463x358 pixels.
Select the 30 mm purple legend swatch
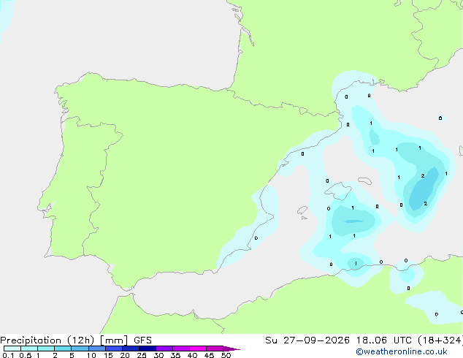[164, 349]
